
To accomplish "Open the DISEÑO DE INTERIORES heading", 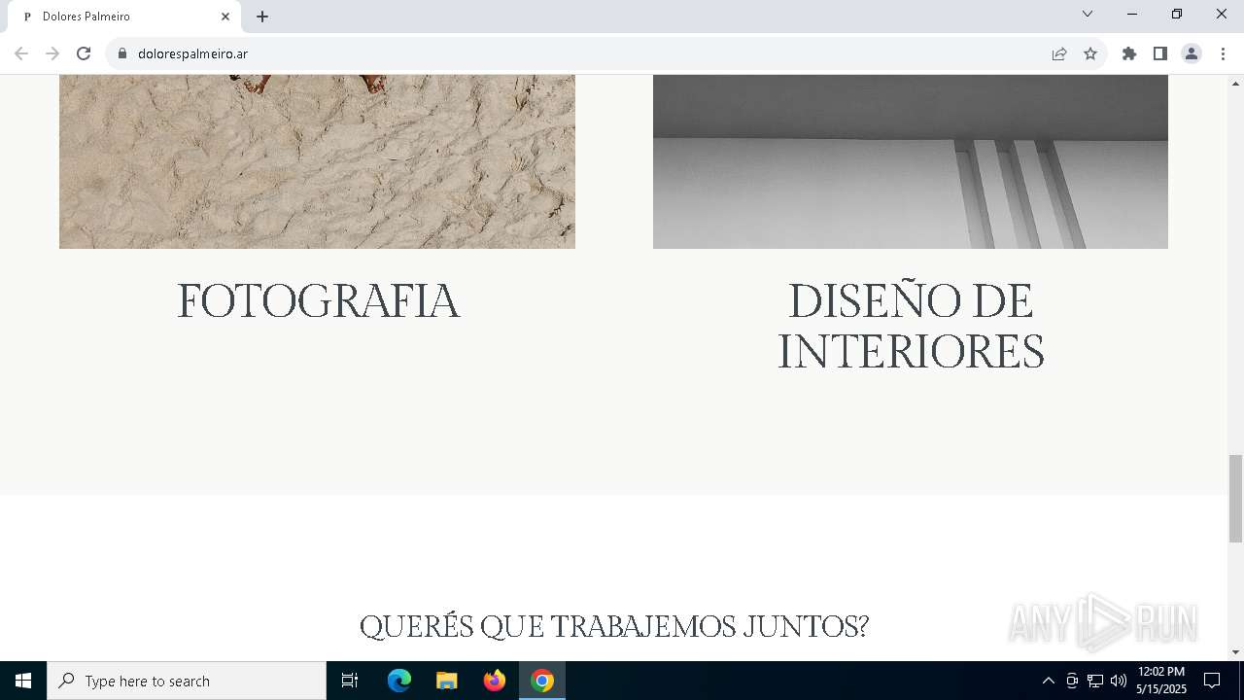I will click(x=911, y=326).
